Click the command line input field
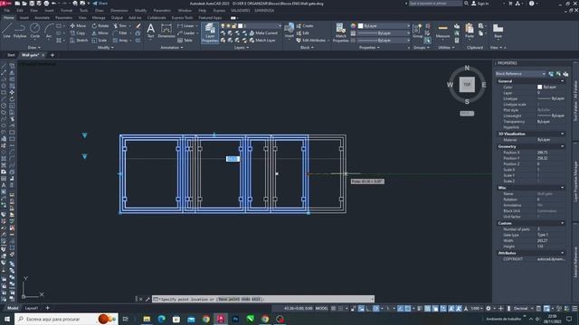The image size is (579, 325). [x=263, y=299]
